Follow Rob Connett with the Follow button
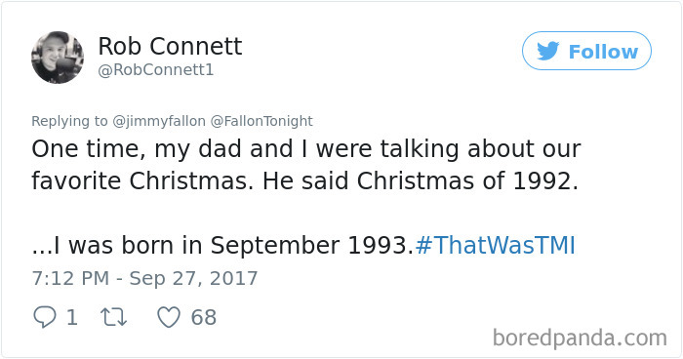The image size is (683, 359). 586,51
